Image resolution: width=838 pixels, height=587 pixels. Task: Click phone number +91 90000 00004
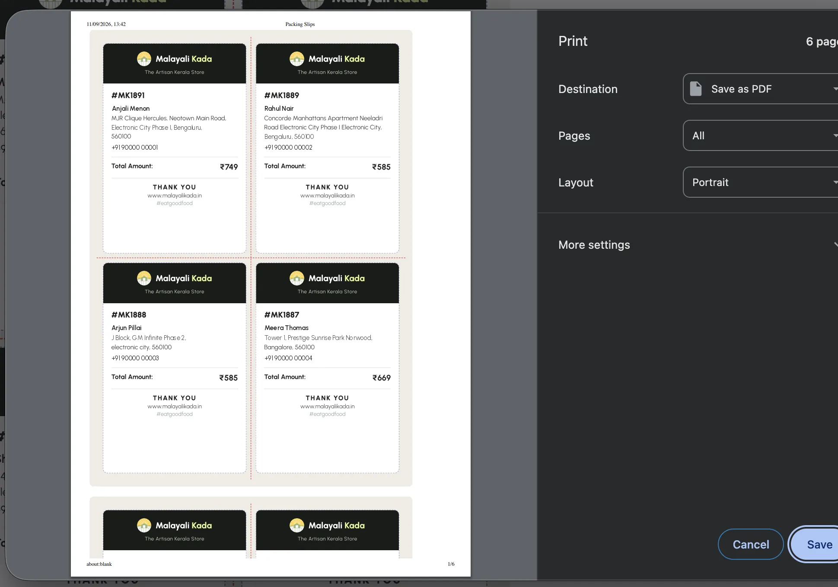click(288, 358)
